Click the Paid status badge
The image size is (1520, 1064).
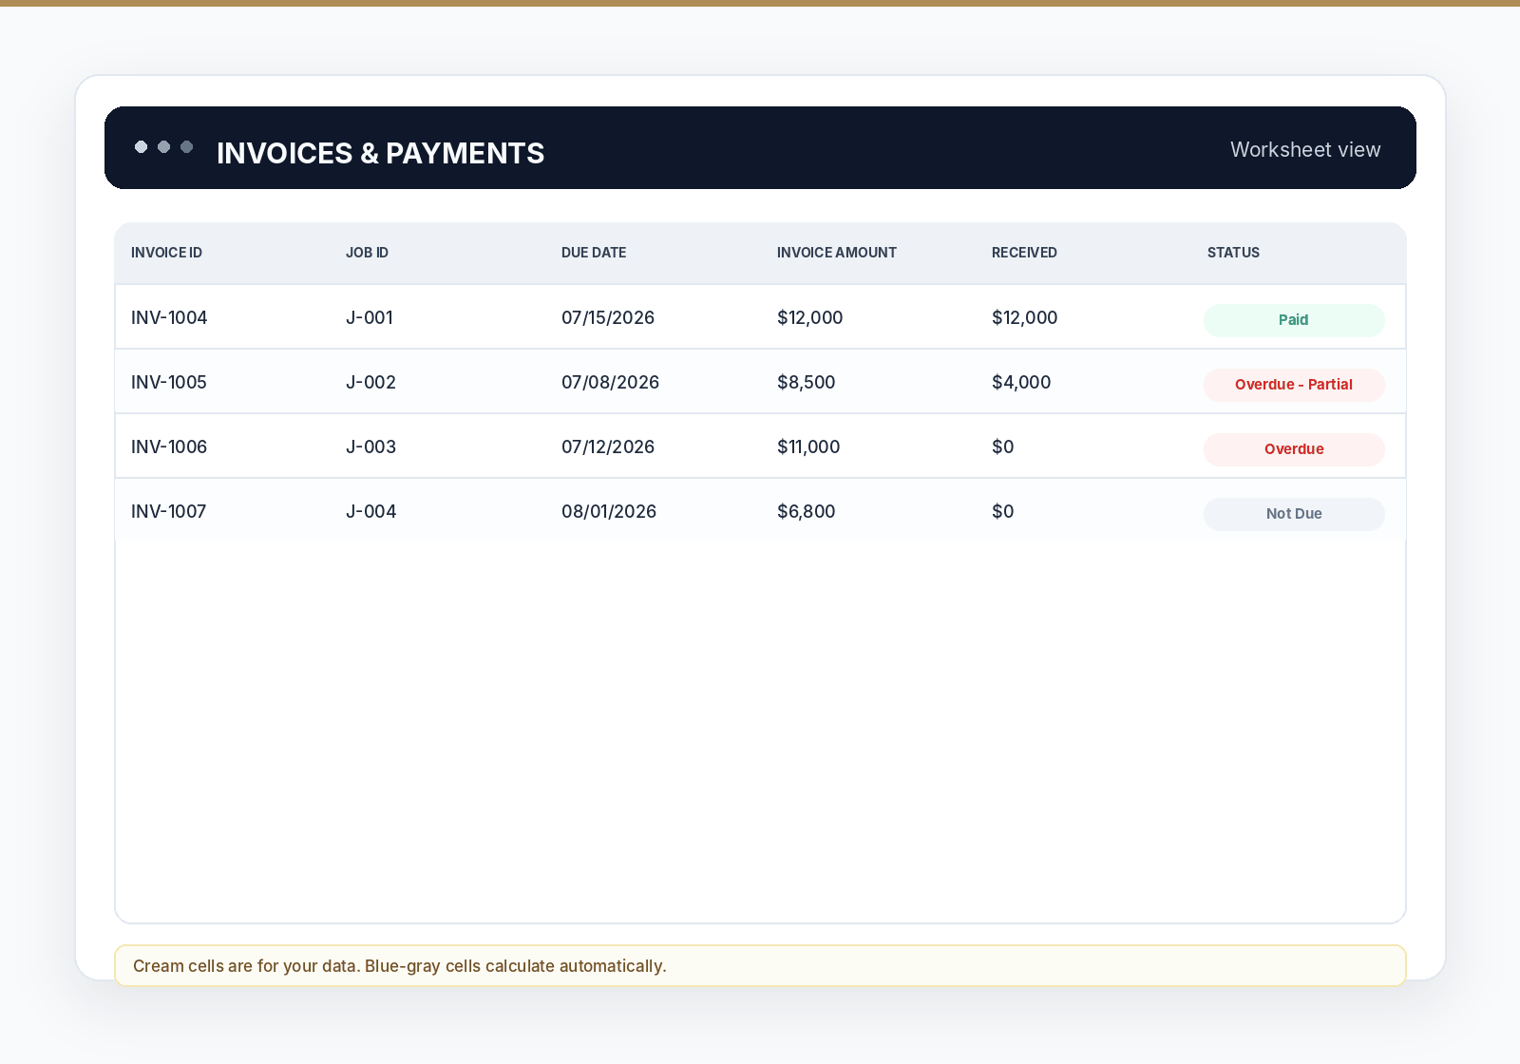[x=1294, y=320]
